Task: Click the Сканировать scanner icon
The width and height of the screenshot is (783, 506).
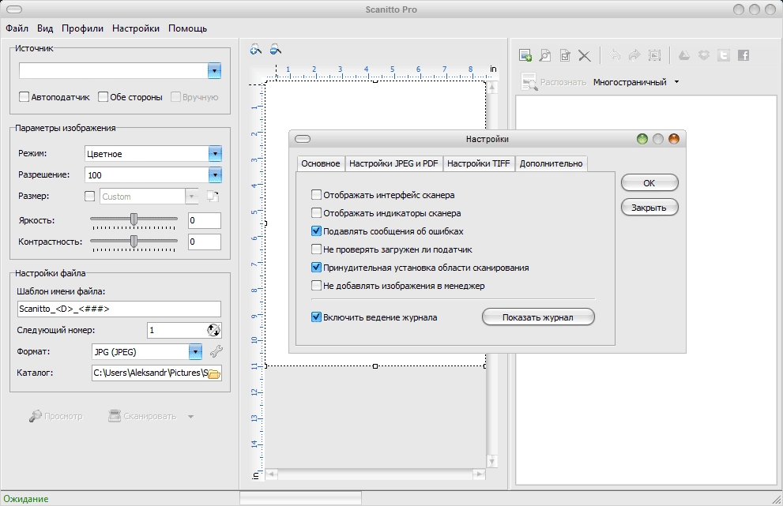Action: [115, 416]
